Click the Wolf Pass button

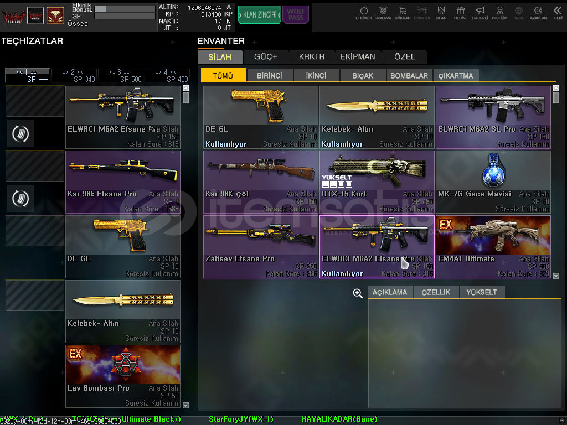click(x=296, y=14)
